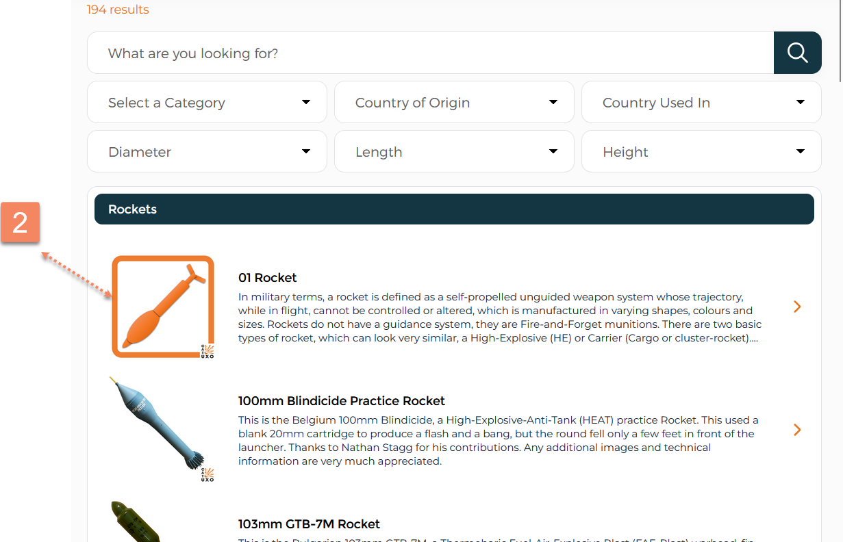Click the orange 01 Rocket icon thumbnail
Screen dimensions: 843x542
click(x=163, y=306)
